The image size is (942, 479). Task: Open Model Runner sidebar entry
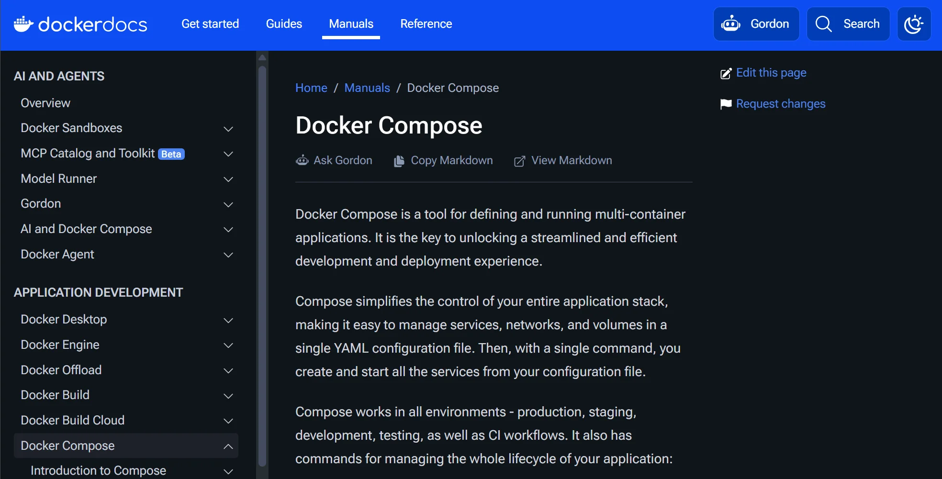point(58,178)
